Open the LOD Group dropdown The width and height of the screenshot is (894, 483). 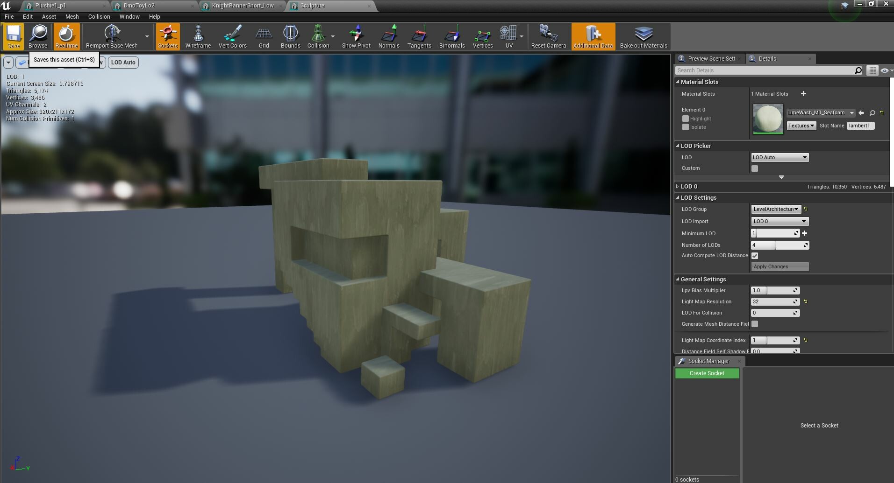tap(775, 209)
